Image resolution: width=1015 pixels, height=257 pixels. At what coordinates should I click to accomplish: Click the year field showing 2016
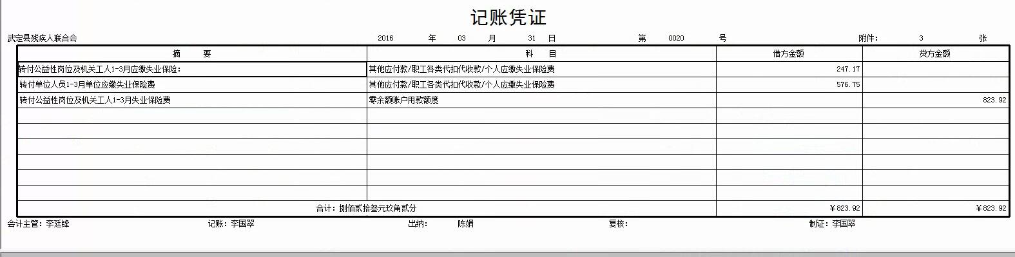point(385,38)
